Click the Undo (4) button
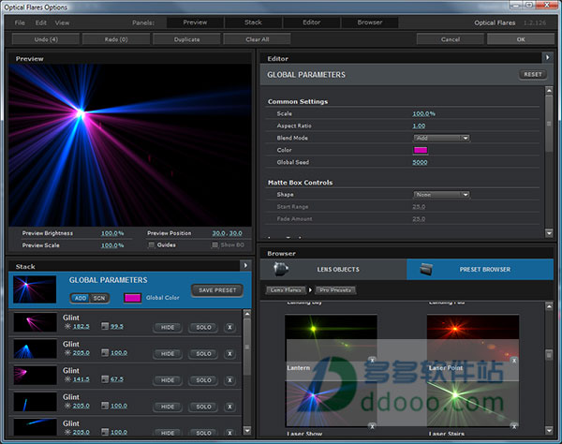 (46, 39)
